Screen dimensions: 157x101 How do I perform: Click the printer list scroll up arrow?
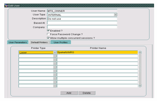(x=140, y=52)
